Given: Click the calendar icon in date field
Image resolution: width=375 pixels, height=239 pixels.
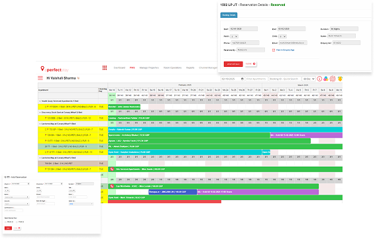Looking at the screenshot, I should 242,79.
